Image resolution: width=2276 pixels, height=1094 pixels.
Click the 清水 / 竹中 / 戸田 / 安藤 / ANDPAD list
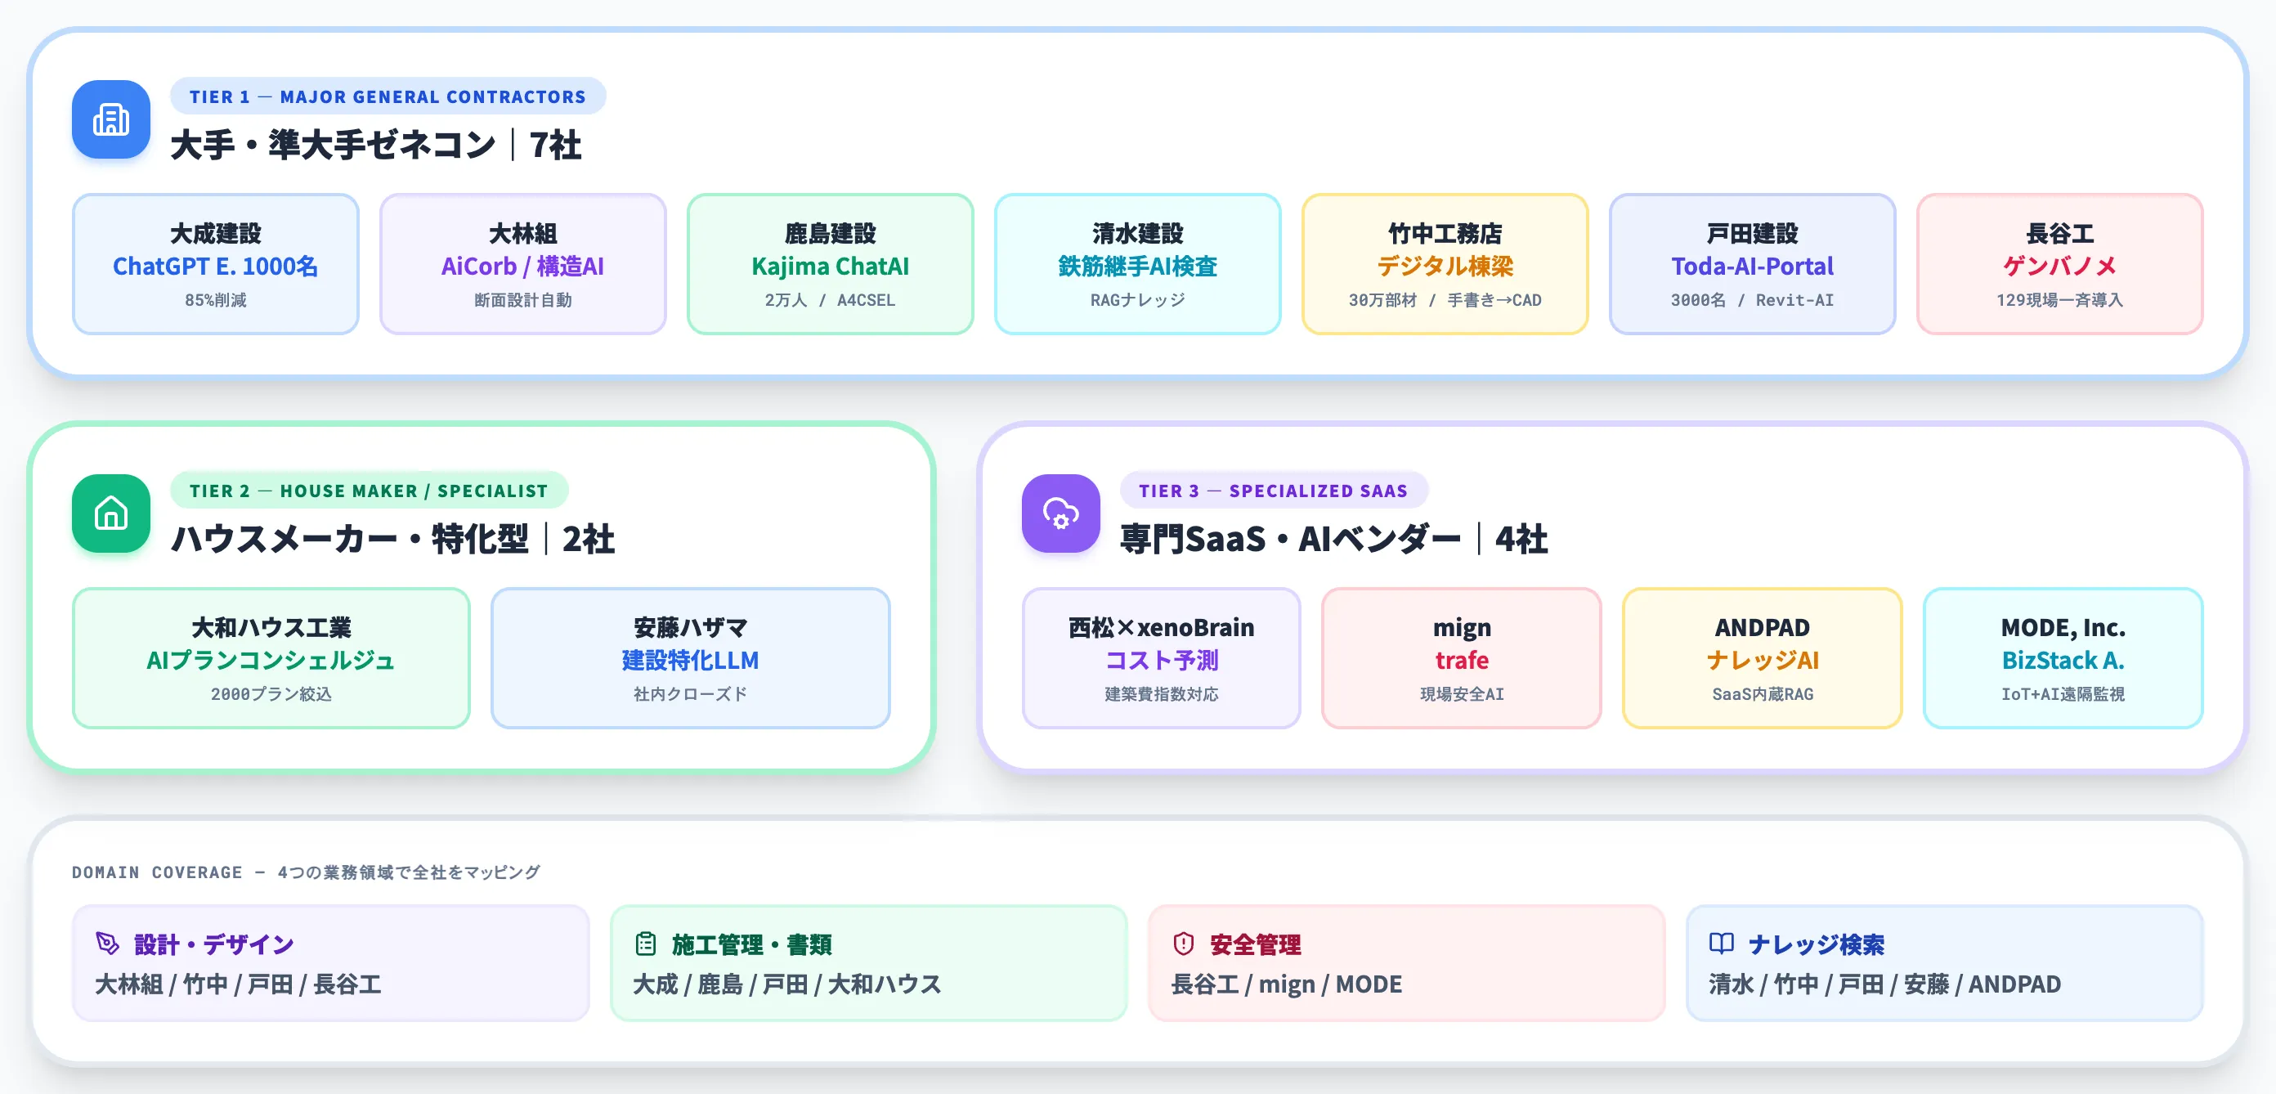(1884, 984)
